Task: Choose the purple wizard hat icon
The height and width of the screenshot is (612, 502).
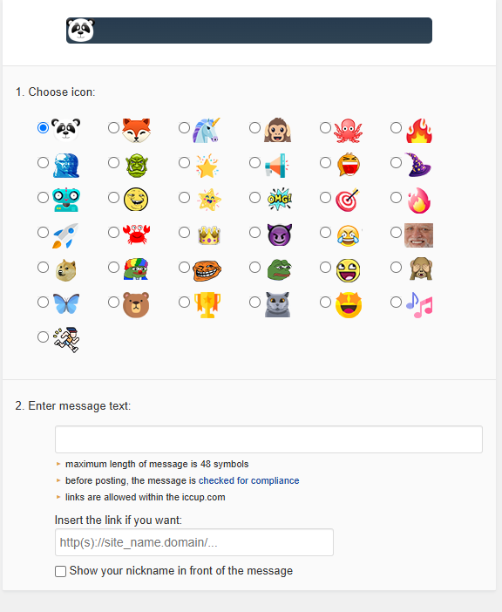Action: coord(418,165)
